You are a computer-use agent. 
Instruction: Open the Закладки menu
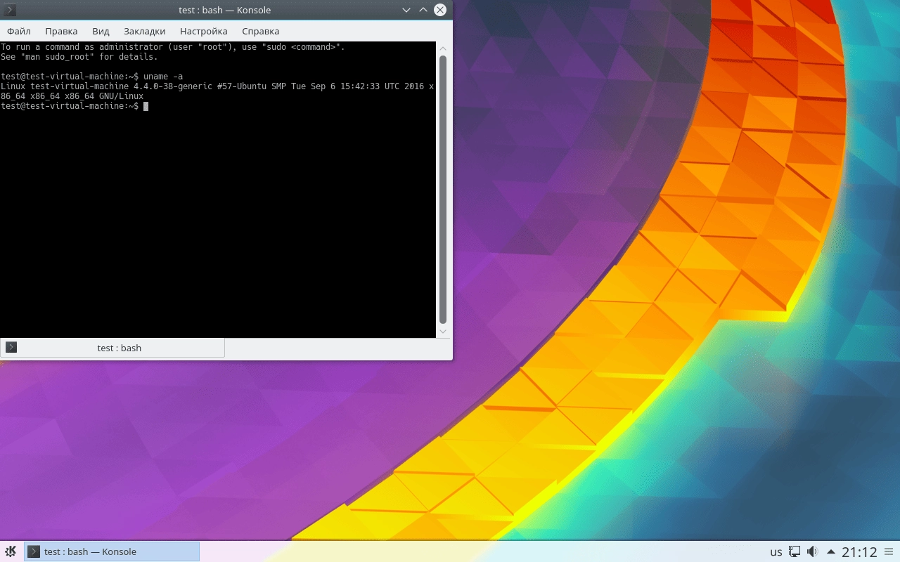(x=144, y=31)
